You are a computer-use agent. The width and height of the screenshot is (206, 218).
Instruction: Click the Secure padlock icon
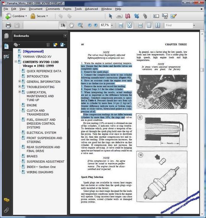[33, 16]
